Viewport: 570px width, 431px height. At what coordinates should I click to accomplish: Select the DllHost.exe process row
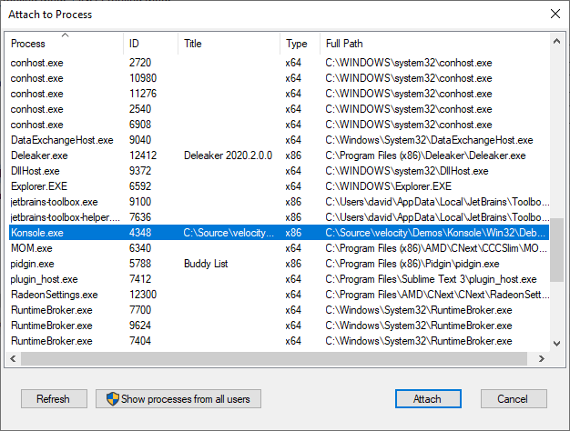pos(279,171)
